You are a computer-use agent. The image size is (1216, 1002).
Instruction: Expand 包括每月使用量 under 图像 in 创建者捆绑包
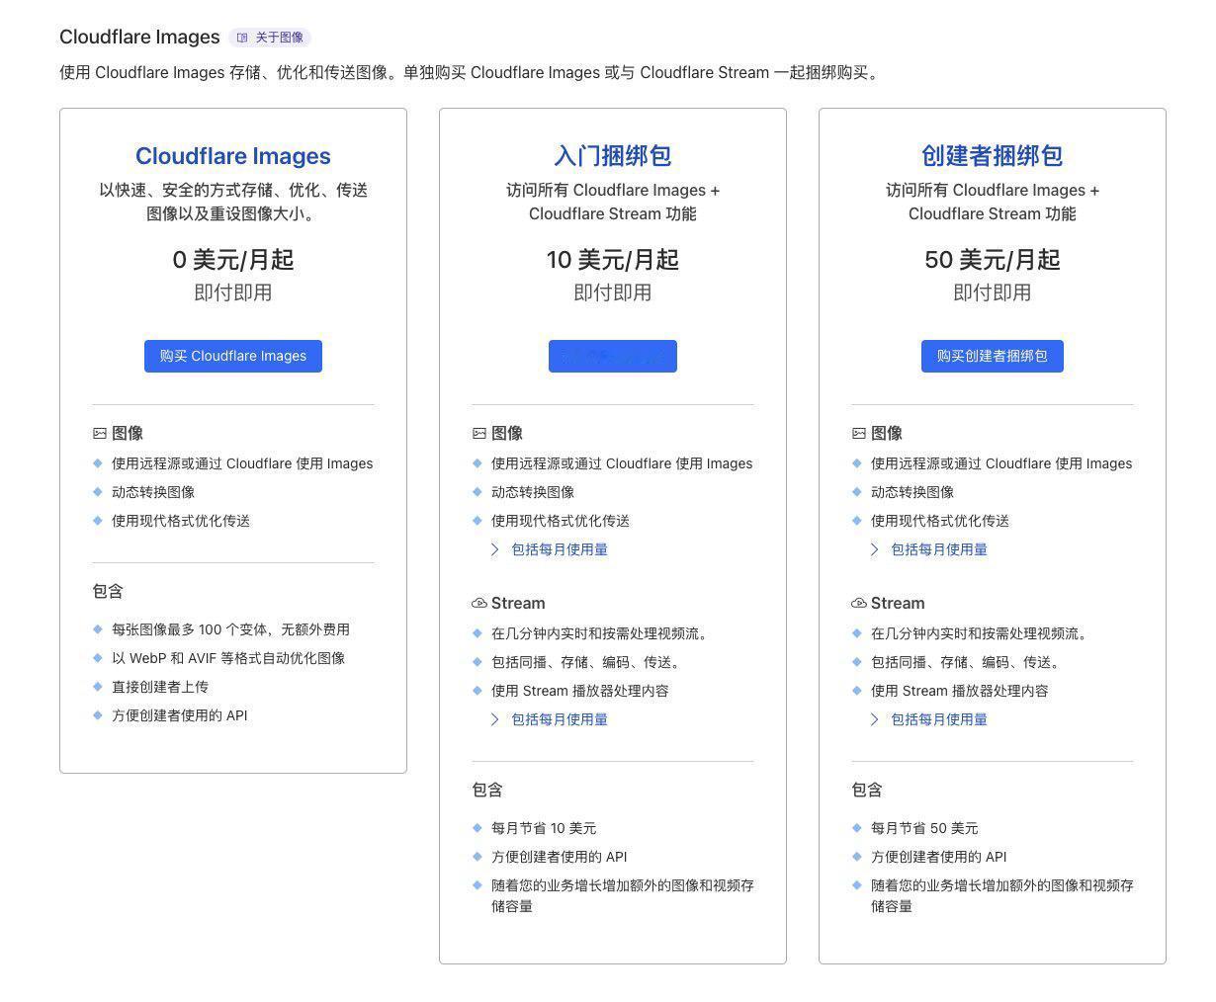click(x=929, y=549)
